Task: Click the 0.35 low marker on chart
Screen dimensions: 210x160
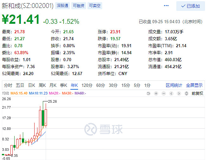Action: (14, 156)
